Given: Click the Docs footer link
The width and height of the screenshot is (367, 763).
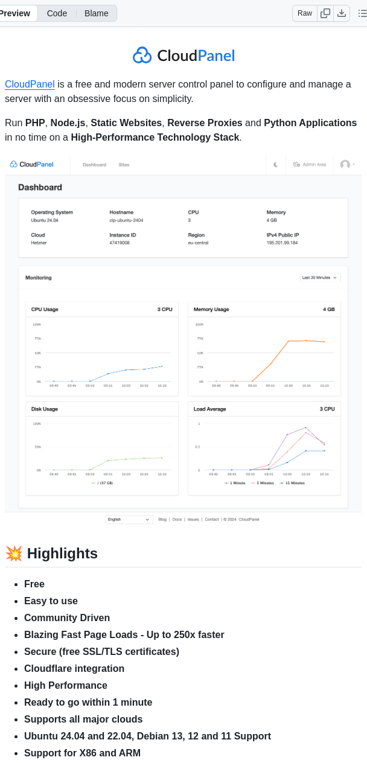Looking at the screenshot, I should click(x=176, y=519).
